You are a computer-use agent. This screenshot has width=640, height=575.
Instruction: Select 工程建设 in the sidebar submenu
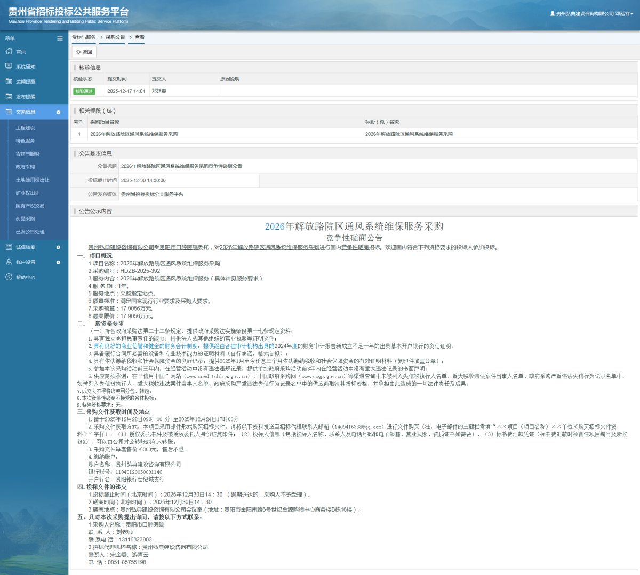25,128
